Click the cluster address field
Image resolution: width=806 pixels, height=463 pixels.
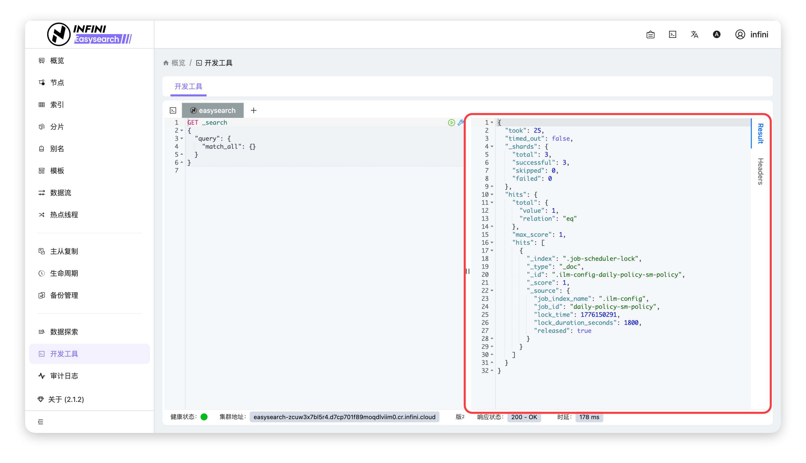[x=344, y=417]
